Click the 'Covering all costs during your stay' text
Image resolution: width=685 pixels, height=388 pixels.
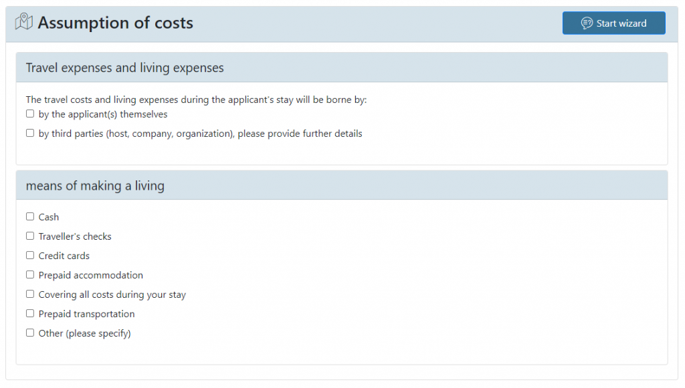[x=112, y=295]
